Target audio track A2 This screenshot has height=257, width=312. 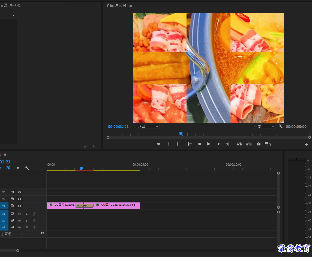[4, 220]
